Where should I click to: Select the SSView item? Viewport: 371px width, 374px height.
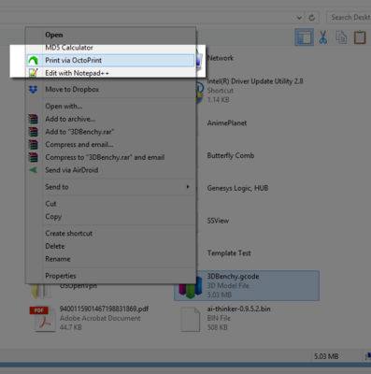218,221
